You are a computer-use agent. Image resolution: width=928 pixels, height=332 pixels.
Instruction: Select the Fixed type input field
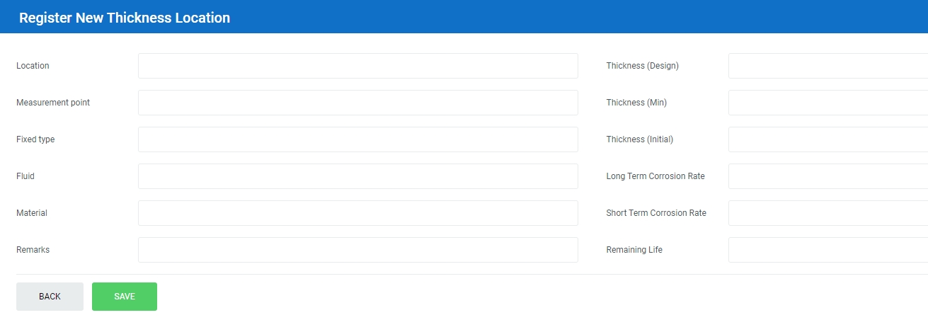point(357,139)
